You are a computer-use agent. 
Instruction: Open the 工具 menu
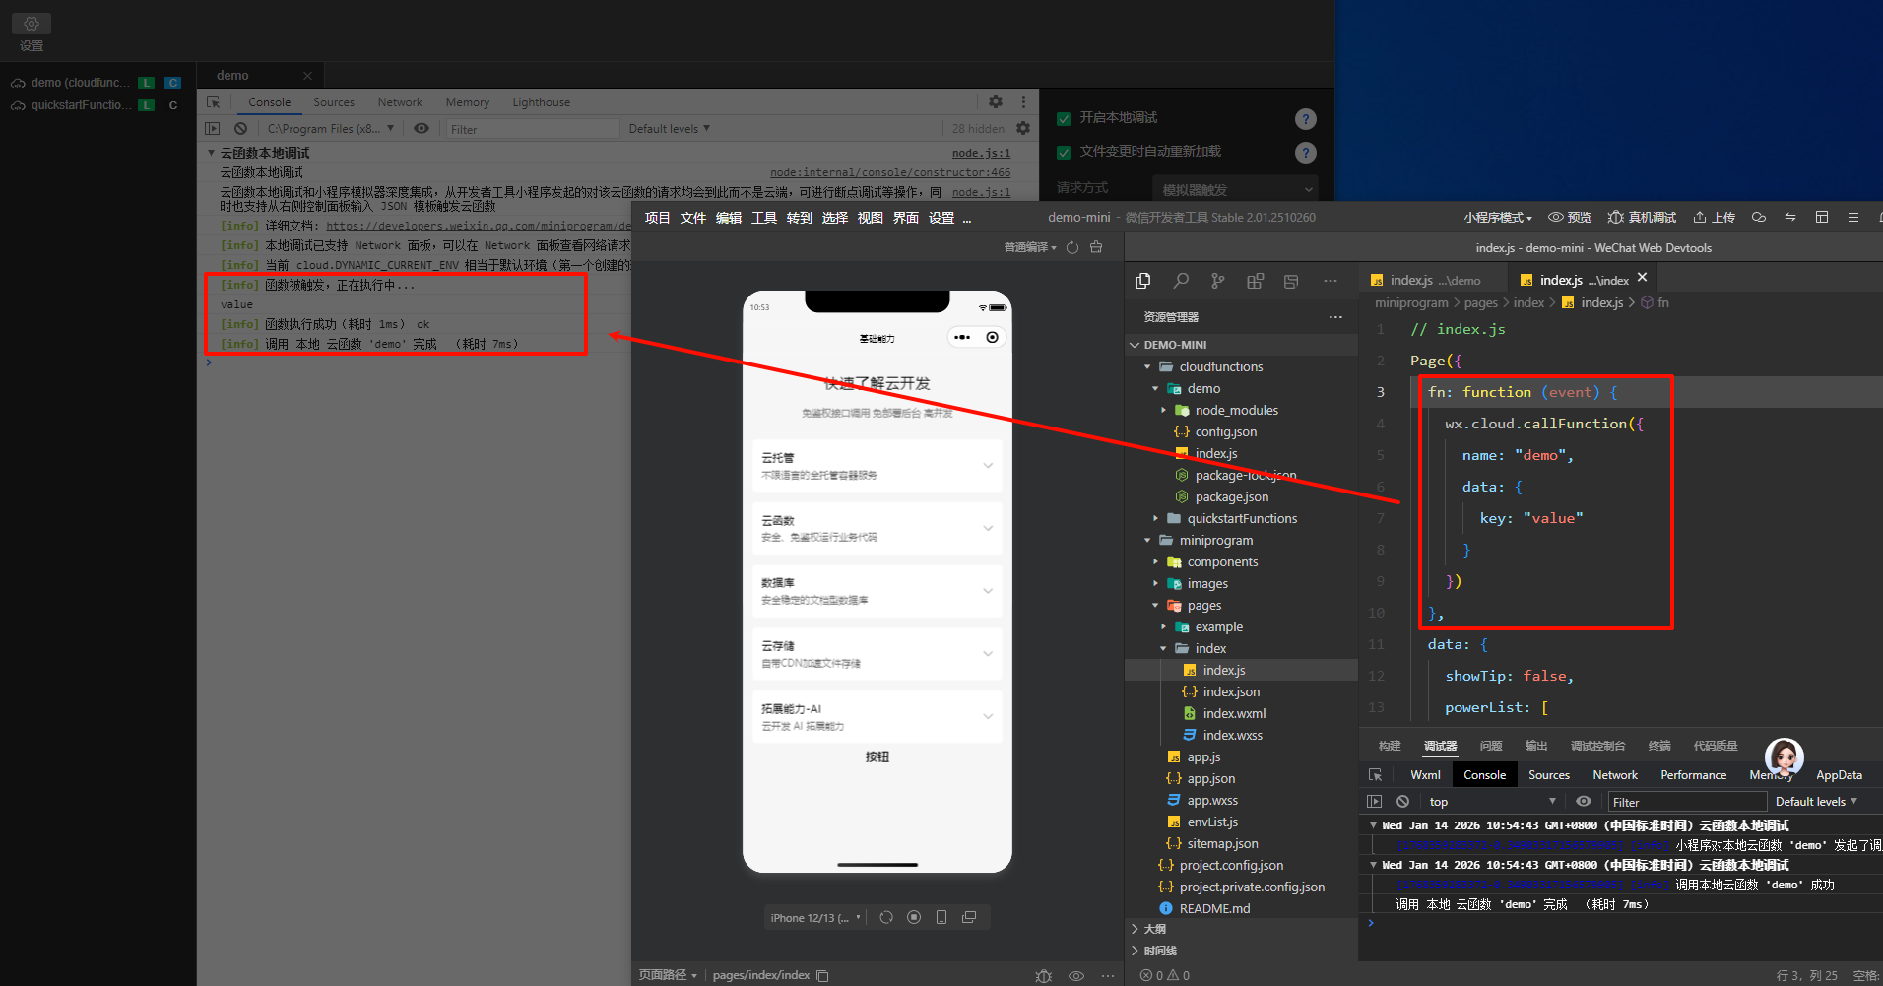point(764,218)
